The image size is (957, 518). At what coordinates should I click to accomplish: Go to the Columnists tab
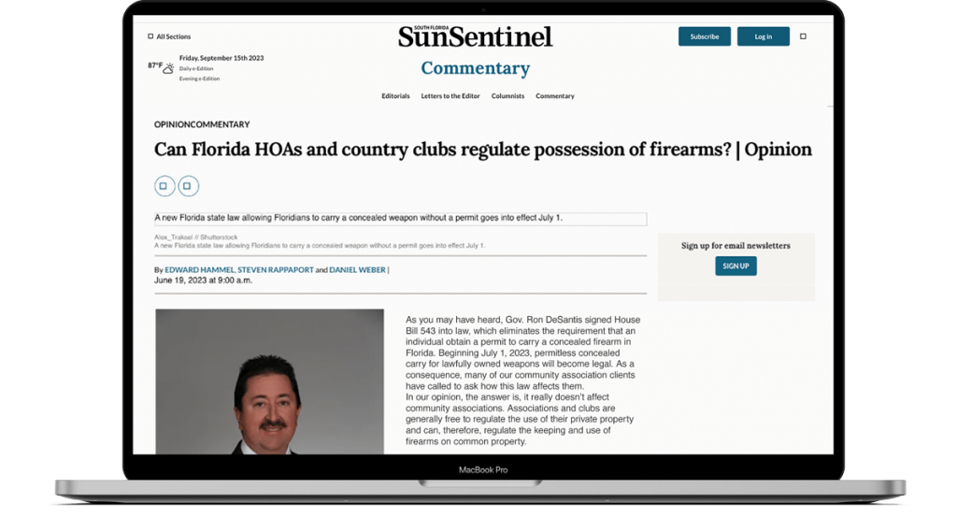507,96
